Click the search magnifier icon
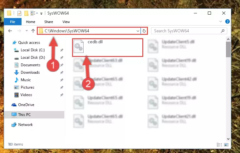Viewport: 240px width, 153px height. pos(223,31)
